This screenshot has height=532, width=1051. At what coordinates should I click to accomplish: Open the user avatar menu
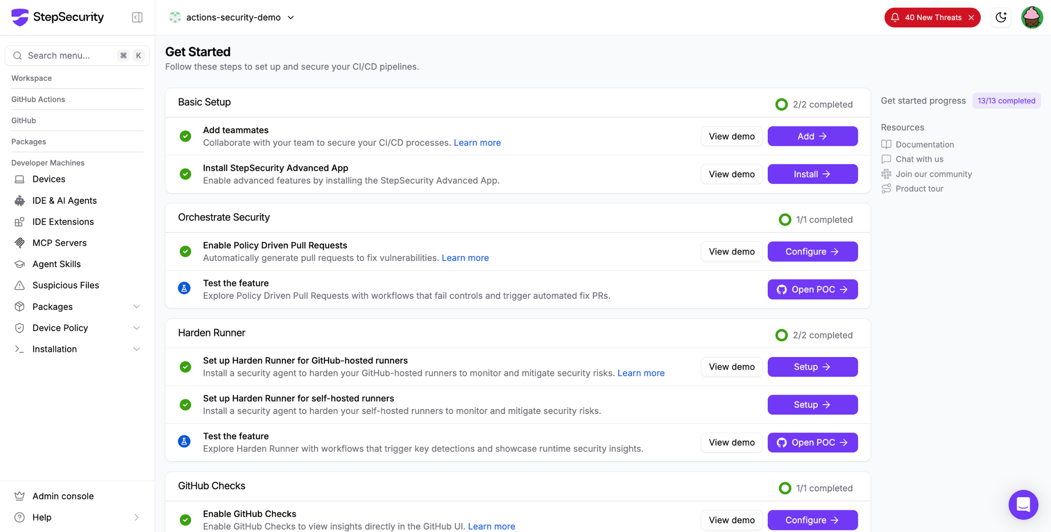click(x=1032, y=17)
